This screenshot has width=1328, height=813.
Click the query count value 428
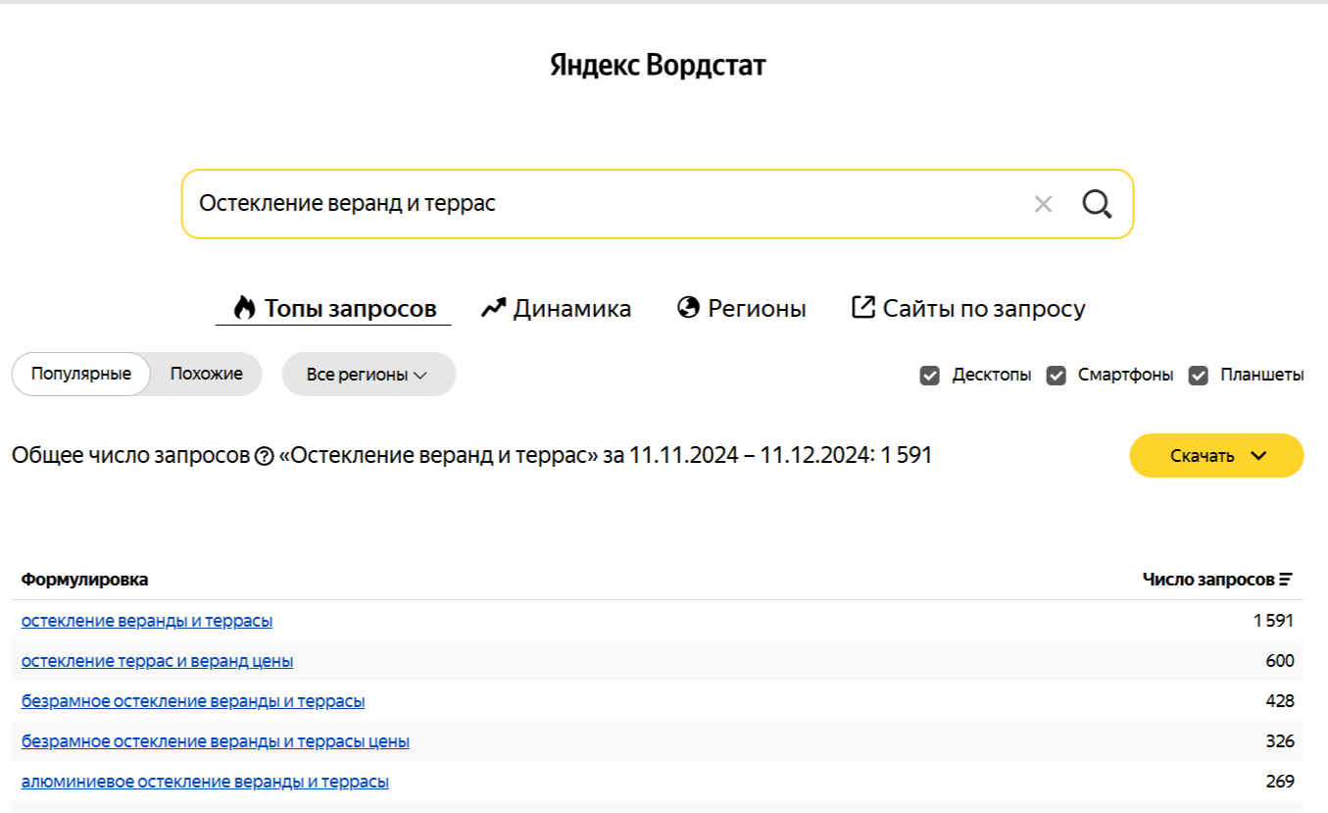click(1280, 701)
